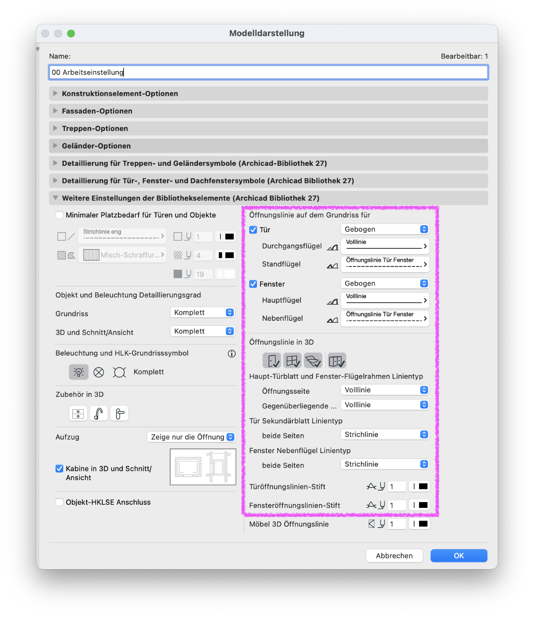Click the Abbrechen button
Screen dimensions: 534x617
pyautogui.click(x=394, y=556)
